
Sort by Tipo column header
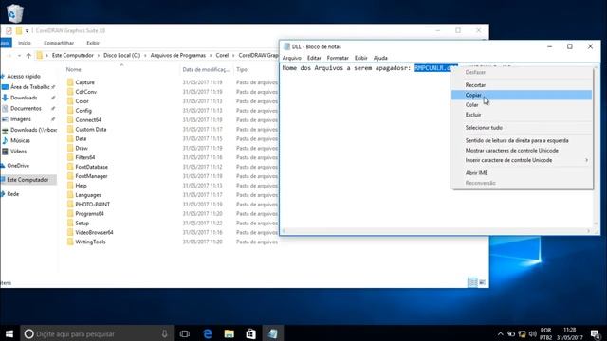(242, 69)
